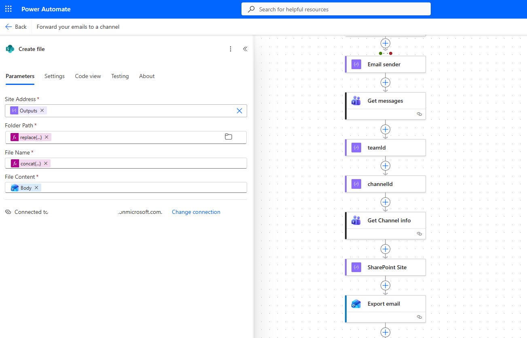Select the Get messages Teams action
Screen dimensions: 527x338
click(385, 101)
